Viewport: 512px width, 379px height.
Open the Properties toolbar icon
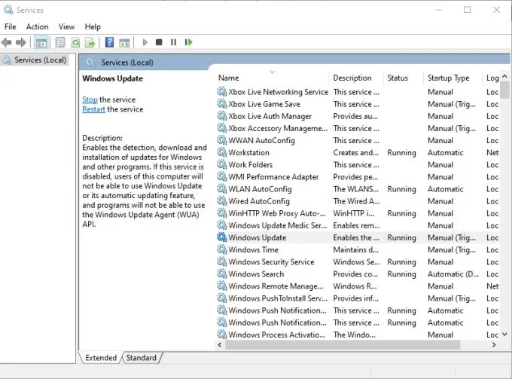click(x=60, y=42)
